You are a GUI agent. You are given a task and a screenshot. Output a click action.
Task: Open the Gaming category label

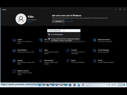(20, 60)
